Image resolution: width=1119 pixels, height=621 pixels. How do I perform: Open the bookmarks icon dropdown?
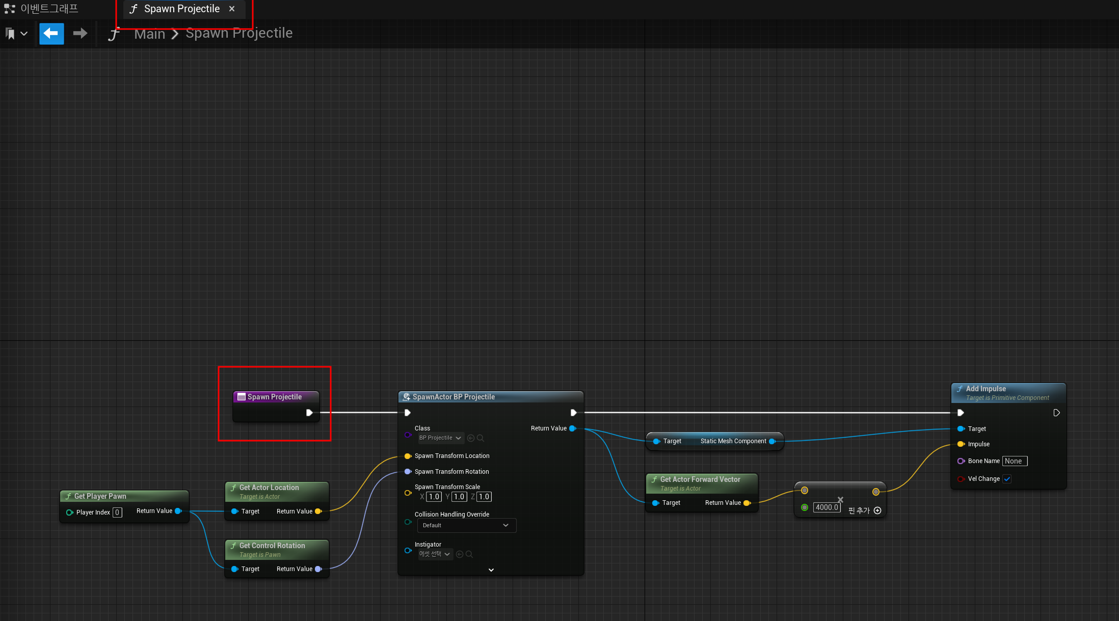[16, 34]
